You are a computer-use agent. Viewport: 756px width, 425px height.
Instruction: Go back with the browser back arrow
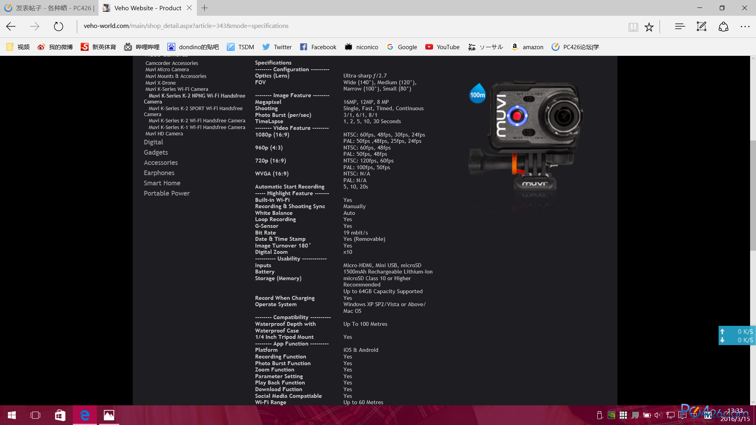coord(11,26)
